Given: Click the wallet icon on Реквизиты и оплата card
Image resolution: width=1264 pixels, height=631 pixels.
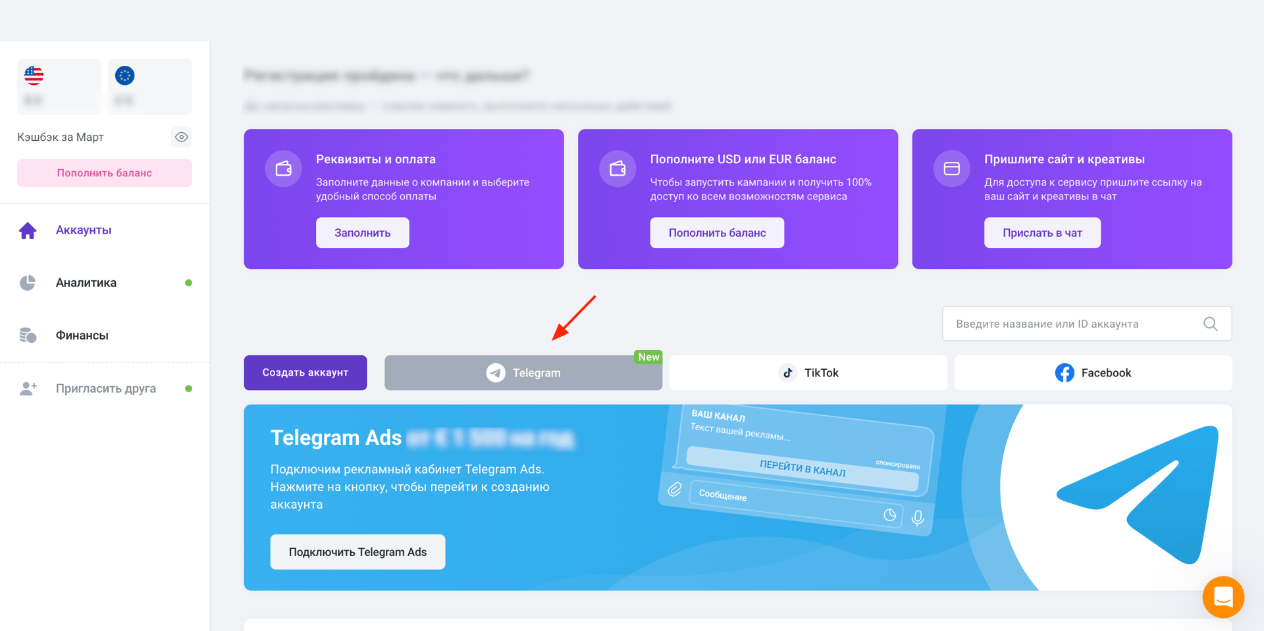Looking at the screenshot, I should (284, 168).
